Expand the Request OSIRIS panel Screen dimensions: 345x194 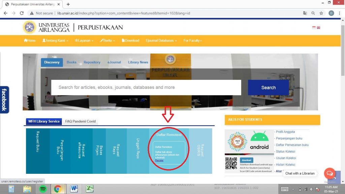[200, 151]
